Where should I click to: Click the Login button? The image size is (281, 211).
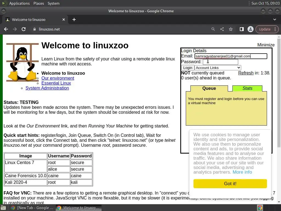[188, 68]
